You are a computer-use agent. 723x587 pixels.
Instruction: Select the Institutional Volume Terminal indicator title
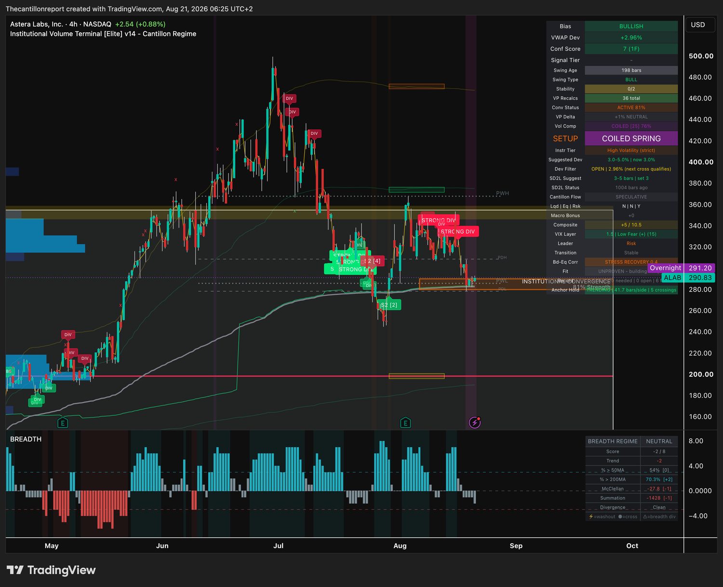[x=103, y=34]
